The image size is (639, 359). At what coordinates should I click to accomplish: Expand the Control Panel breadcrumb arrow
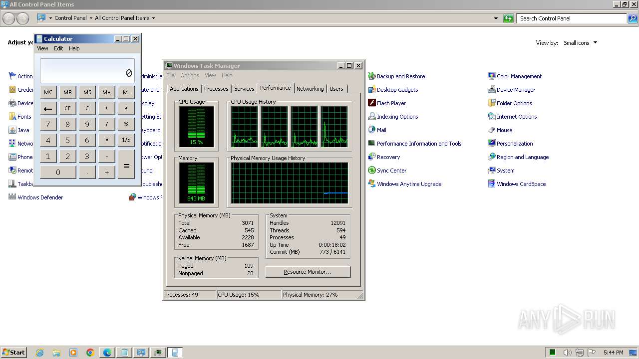90,18
